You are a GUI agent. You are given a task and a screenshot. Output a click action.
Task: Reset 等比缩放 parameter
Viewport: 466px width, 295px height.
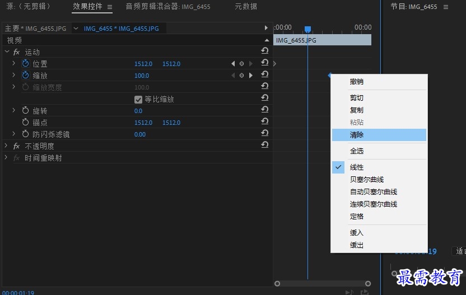[x=265, y=98]
